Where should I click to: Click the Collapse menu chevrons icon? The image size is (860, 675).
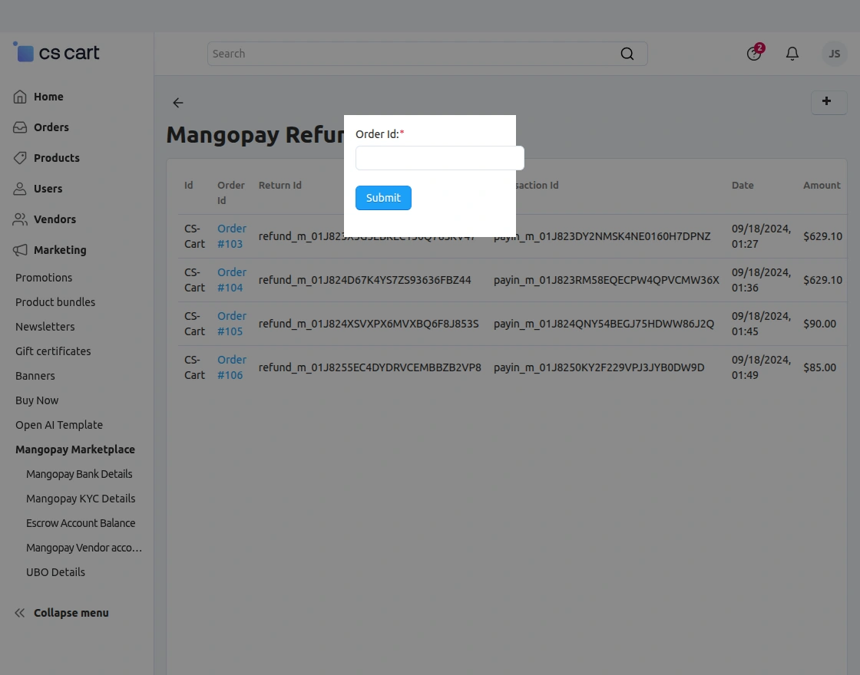[x=20, y=613]
